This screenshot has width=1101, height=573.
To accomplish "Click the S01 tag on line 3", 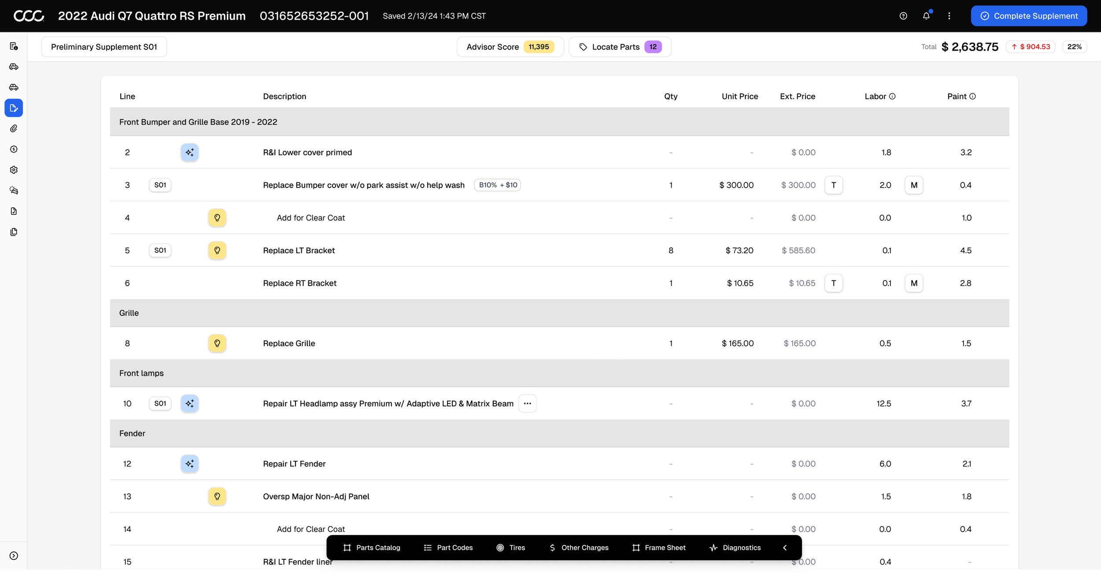I will (x=160, y=185).
